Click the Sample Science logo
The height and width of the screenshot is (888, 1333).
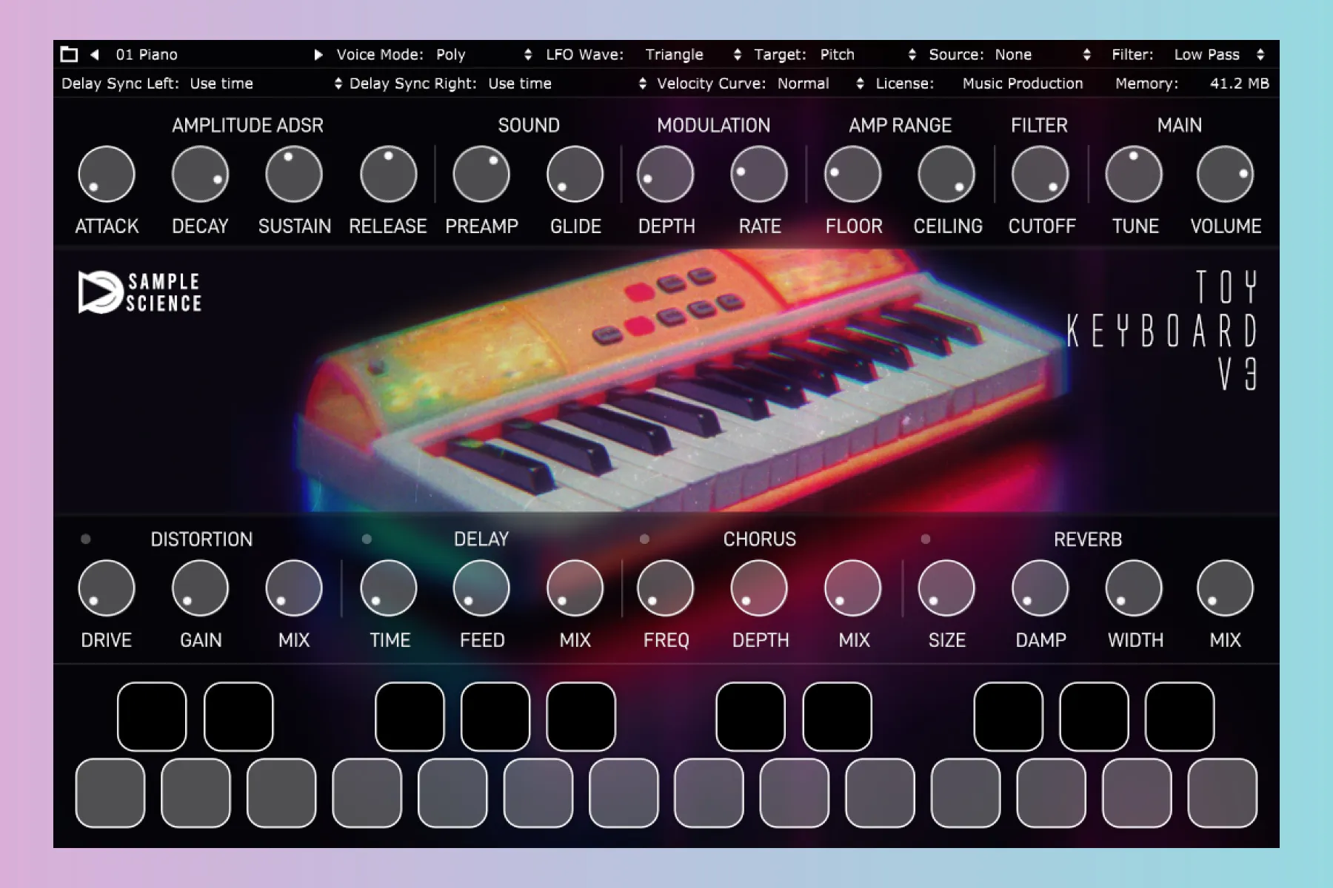point(140,292)
